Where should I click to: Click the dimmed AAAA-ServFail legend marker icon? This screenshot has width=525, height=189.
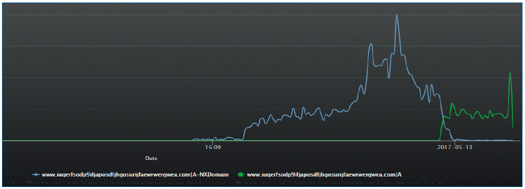pos(30,183)
